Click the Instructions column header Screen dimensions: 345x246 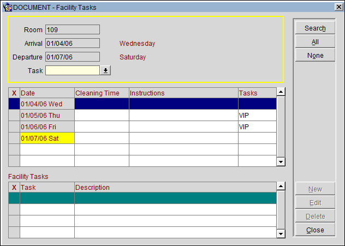point(183,93)
